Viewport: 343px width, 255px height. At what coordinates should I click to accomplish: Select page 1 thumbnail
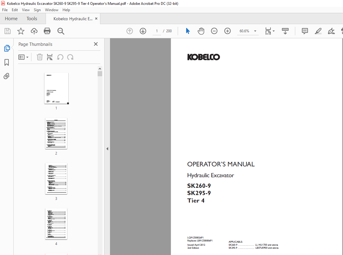pyautogui.click(x=56, y=88)
